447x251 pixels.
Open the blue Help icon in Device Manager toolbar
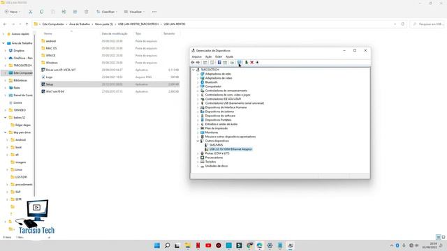(219, 62)
